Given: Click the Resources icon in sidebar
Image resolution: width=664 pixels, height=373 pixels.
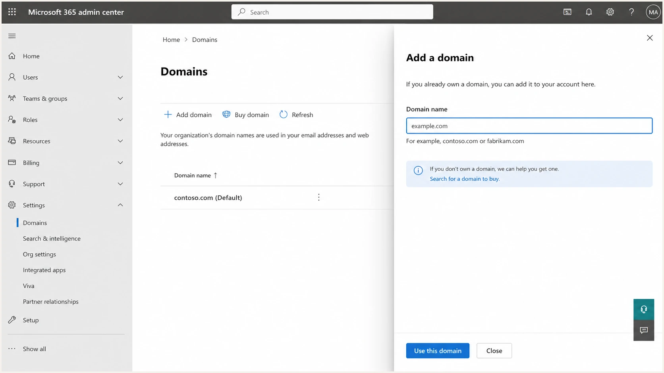Looking at the screenshot, I should pos(12,141).
